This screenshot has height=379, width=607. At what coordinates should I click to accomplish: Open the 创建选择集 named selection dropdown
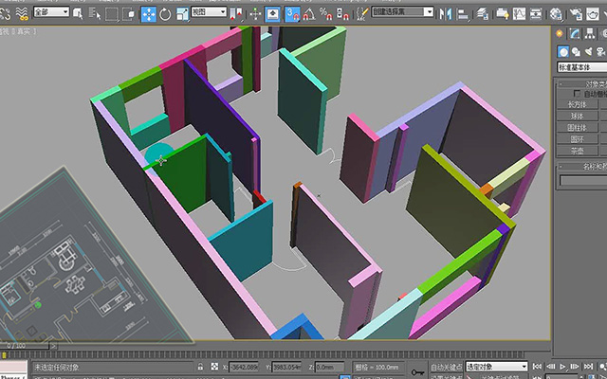402,12
